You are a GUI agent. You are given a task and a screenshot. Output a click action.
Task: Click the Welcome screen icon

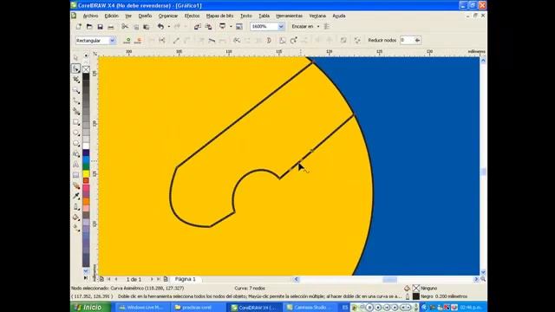point(239,27)
